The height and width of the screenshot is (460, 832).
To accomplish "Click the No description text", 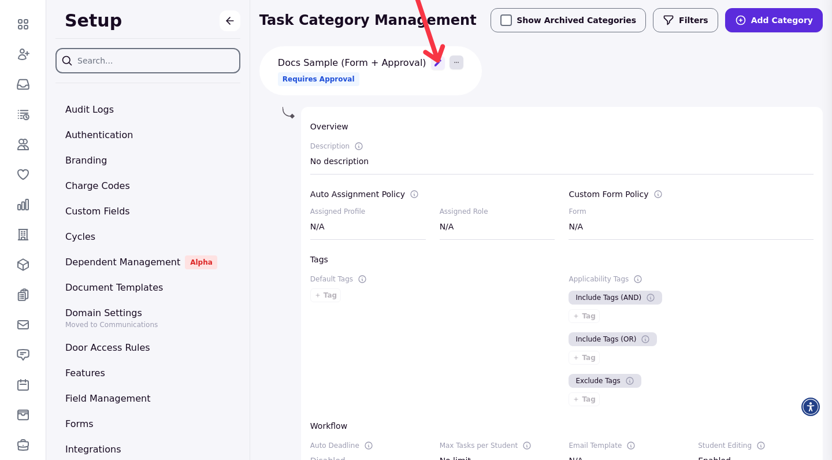I will (339, 161).
